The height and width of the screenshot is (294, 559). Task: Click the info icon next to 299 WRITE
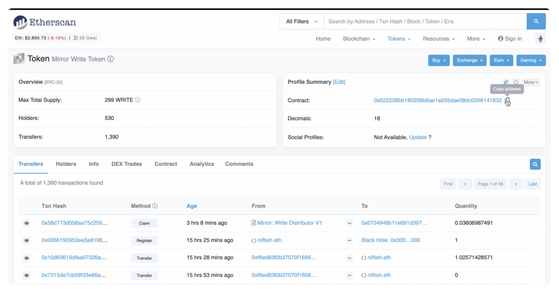point(137,100)
